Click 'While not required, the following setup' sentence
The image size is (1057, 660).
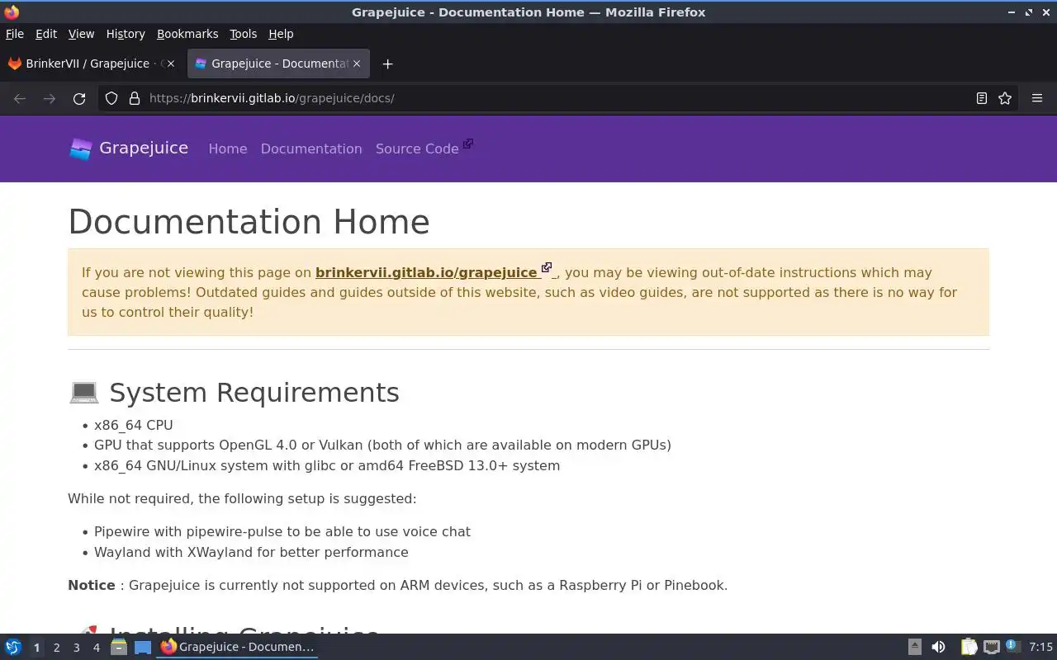pyautogui.click(x=242, y=498)
